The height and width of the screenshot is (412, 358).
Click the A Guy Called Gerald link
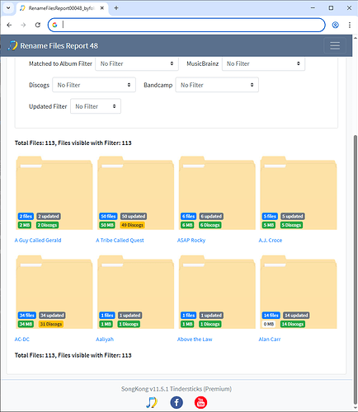(38, 240)
